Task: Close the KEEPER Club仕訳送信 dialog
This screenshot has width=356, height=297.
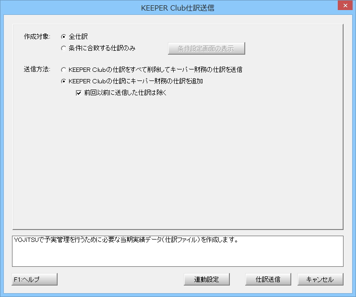Action: click(345, 5)
